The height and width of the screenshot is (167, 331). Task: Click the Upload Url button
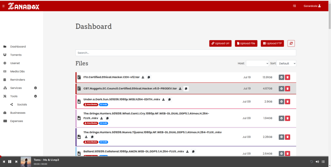click(220, 43)
